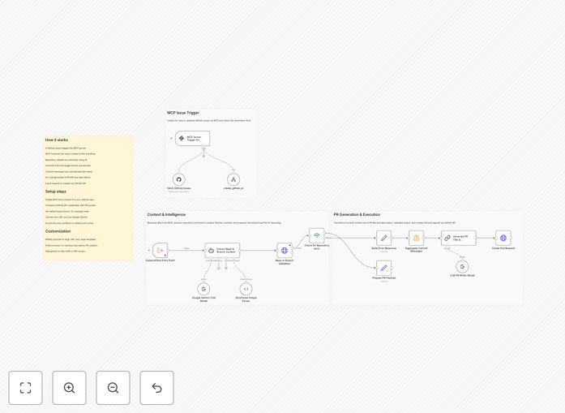The width and height of the screenshot is (565, 413).
Task: Open the Build Error Response edit node
Action: (383, 238)
